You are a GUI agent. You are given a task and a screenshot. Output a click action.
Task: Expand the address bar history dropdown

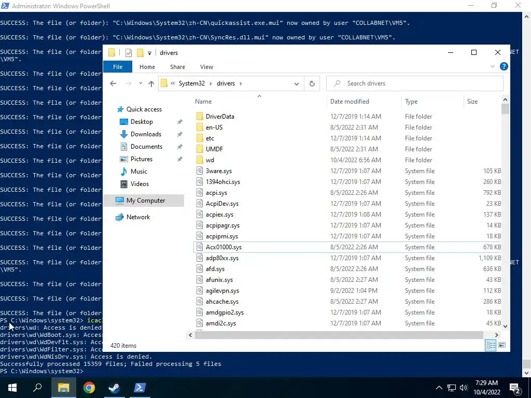(296, 83)
